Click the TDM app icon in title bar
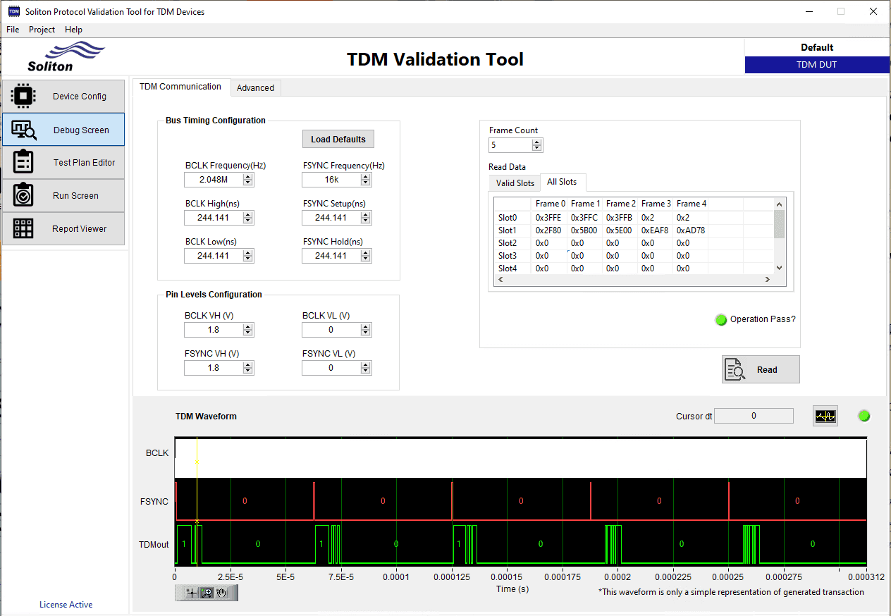891x616 pixels. click(x=13, y=11)
